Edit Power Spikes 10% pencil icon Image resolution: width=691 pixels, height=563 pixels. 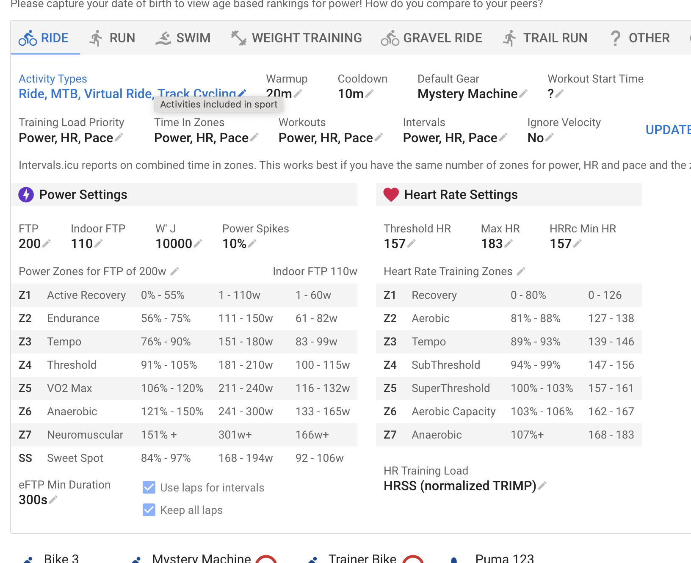pos(252,243)
